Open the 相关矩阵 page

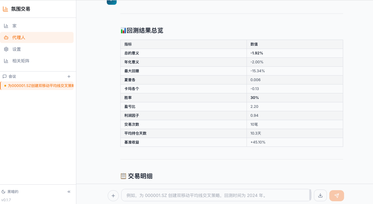[x=37, y=61]
